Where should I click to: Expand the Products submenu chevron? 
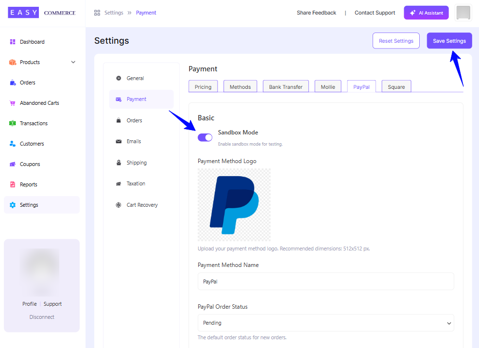click(73, 62)
